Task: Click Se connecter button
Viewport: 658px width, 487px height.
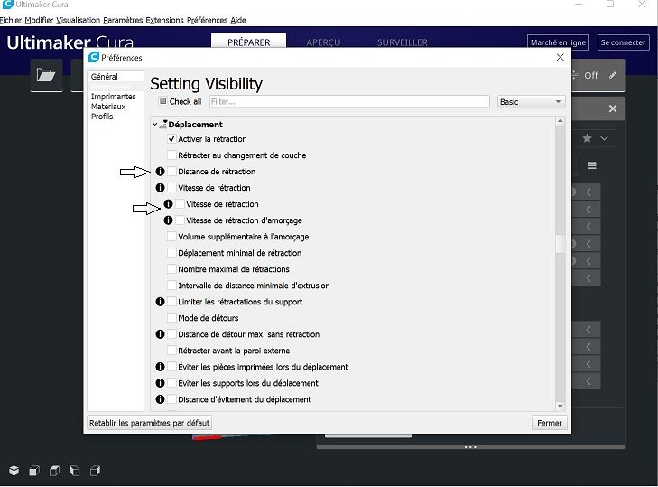Action: (623, 42)
